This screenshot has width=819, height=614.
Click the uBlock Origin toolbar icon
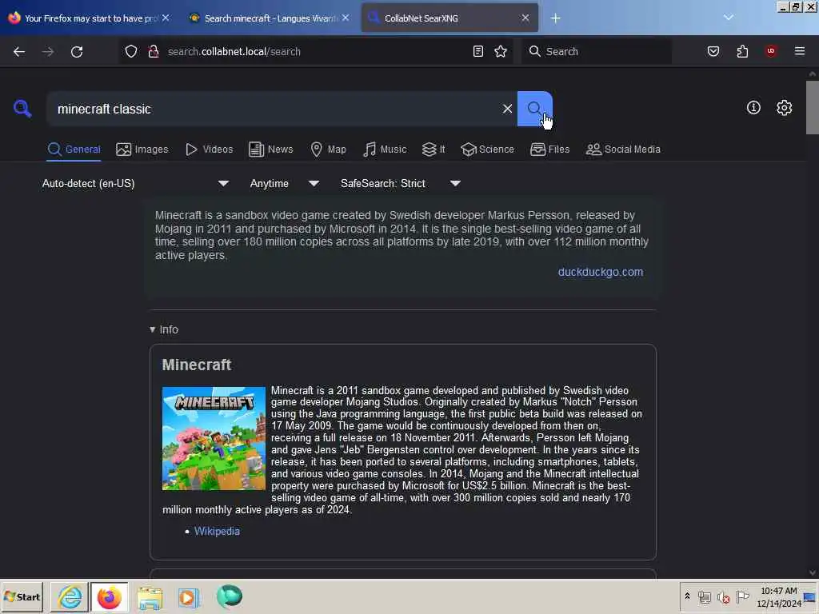click(771, 51)
